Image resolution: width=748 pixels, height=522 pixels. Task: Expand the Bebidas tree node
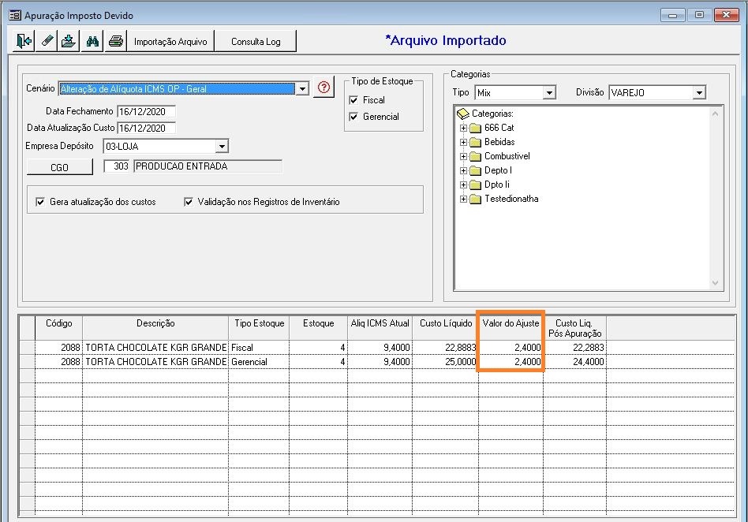463,142
